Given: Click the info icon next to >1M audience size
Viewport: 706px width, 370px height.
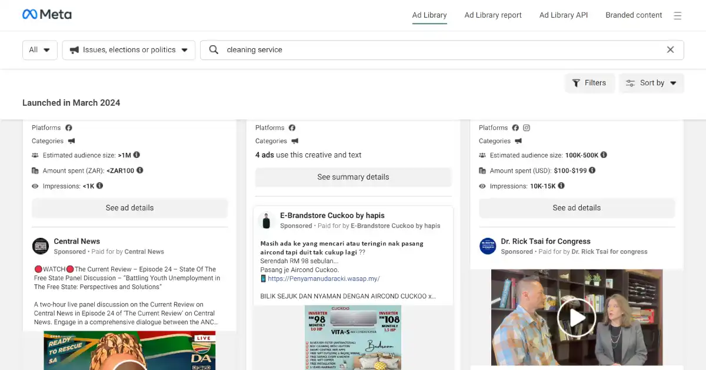Looking at the screenshot, I should pyautogui.click(x=136, y=155).
